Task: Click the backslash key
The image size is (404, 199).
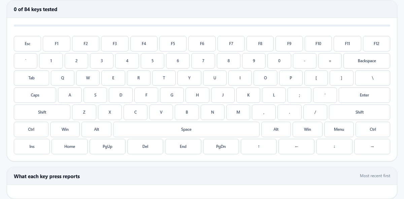Action: click(373, 78)
